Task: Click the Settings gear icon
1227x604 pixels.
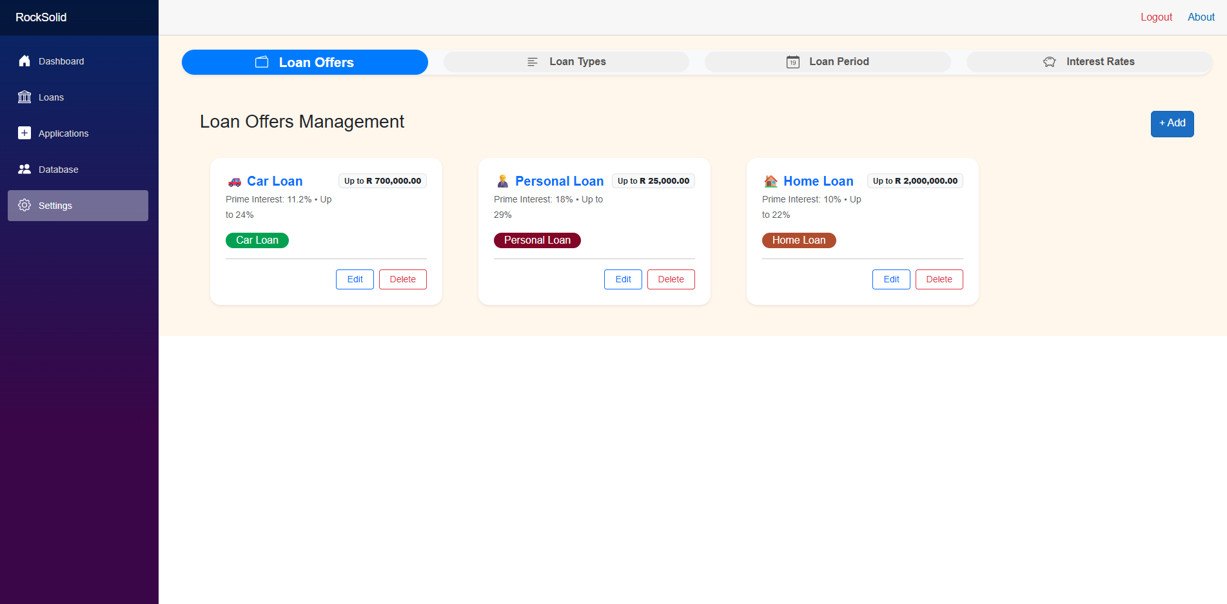Action: click(25, 206)
